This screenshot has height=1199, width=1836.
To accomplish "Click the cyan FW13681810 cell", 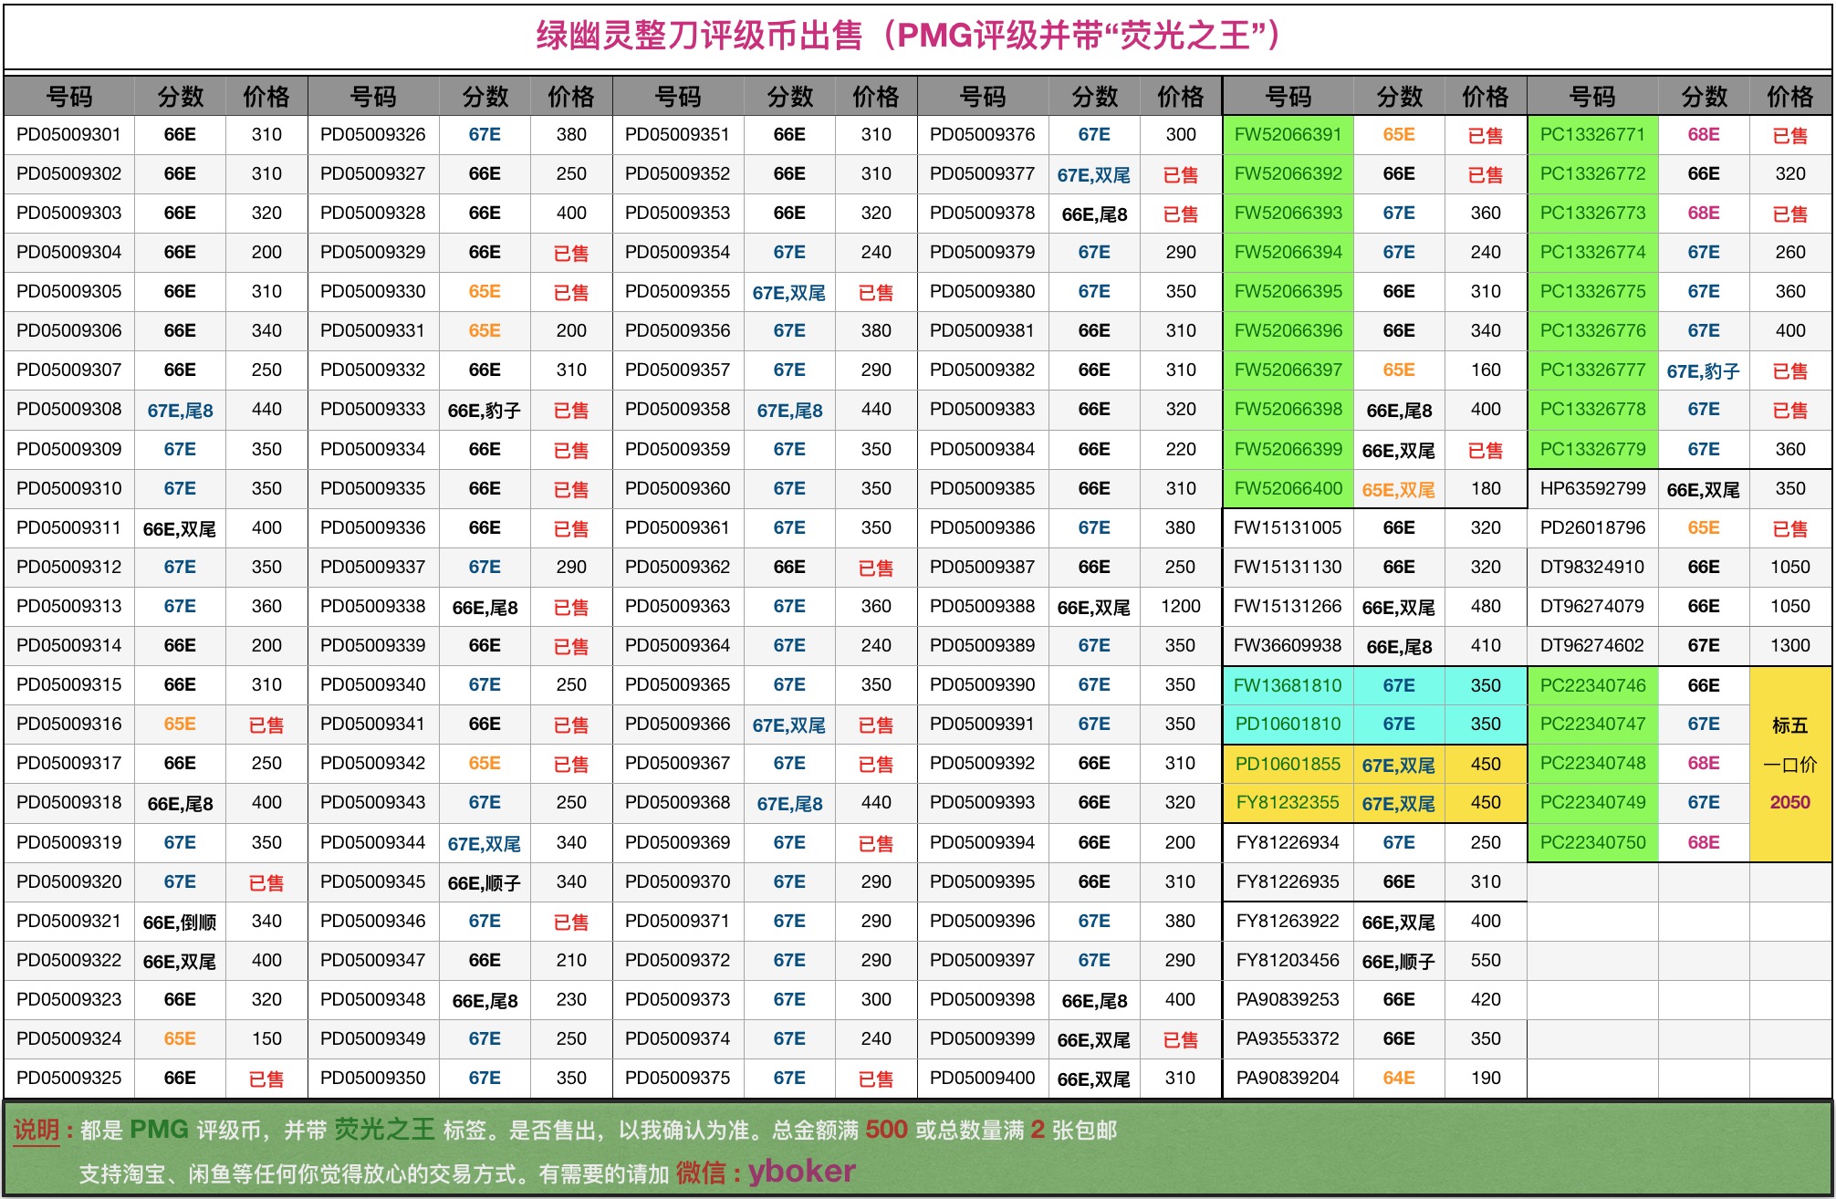I will [1288, 684].
